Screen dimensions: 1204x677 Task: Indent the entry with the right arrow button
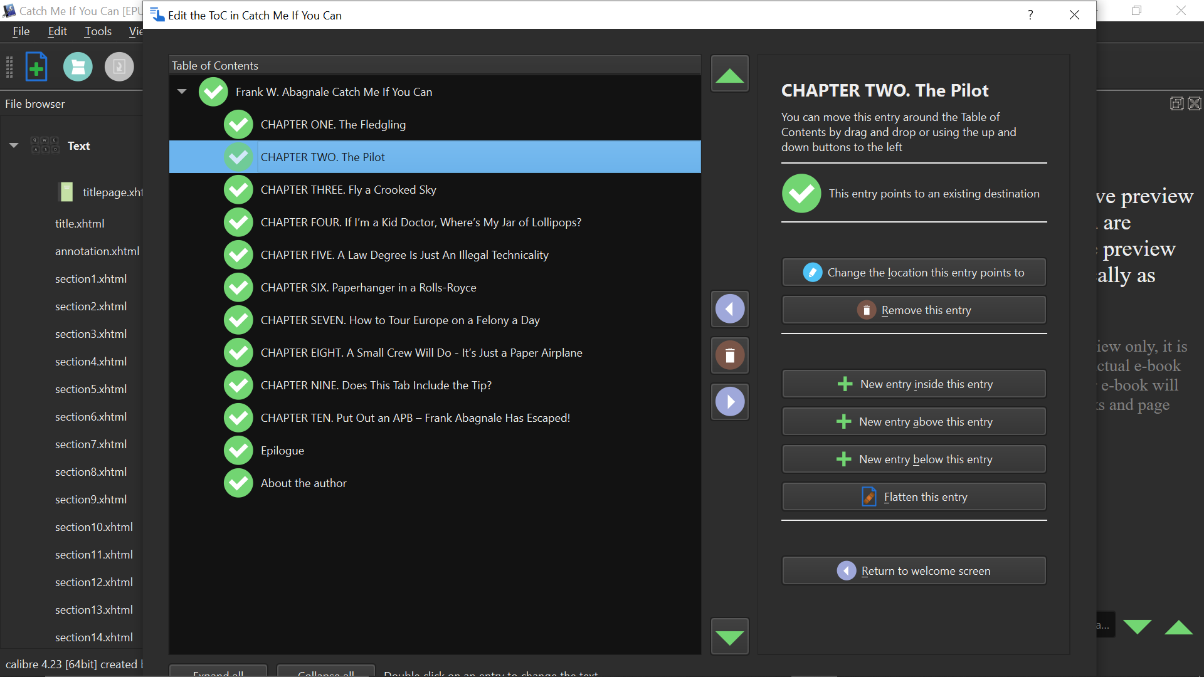click(x=729, y=401)
